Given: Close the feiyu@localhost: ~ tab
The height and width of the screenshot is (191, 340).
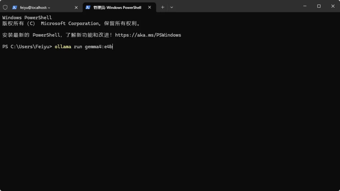Looking at the screenshot, I should 76,7.
